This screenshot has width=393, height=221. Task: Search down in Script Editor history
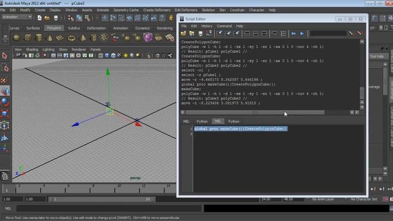pos(351,33)
